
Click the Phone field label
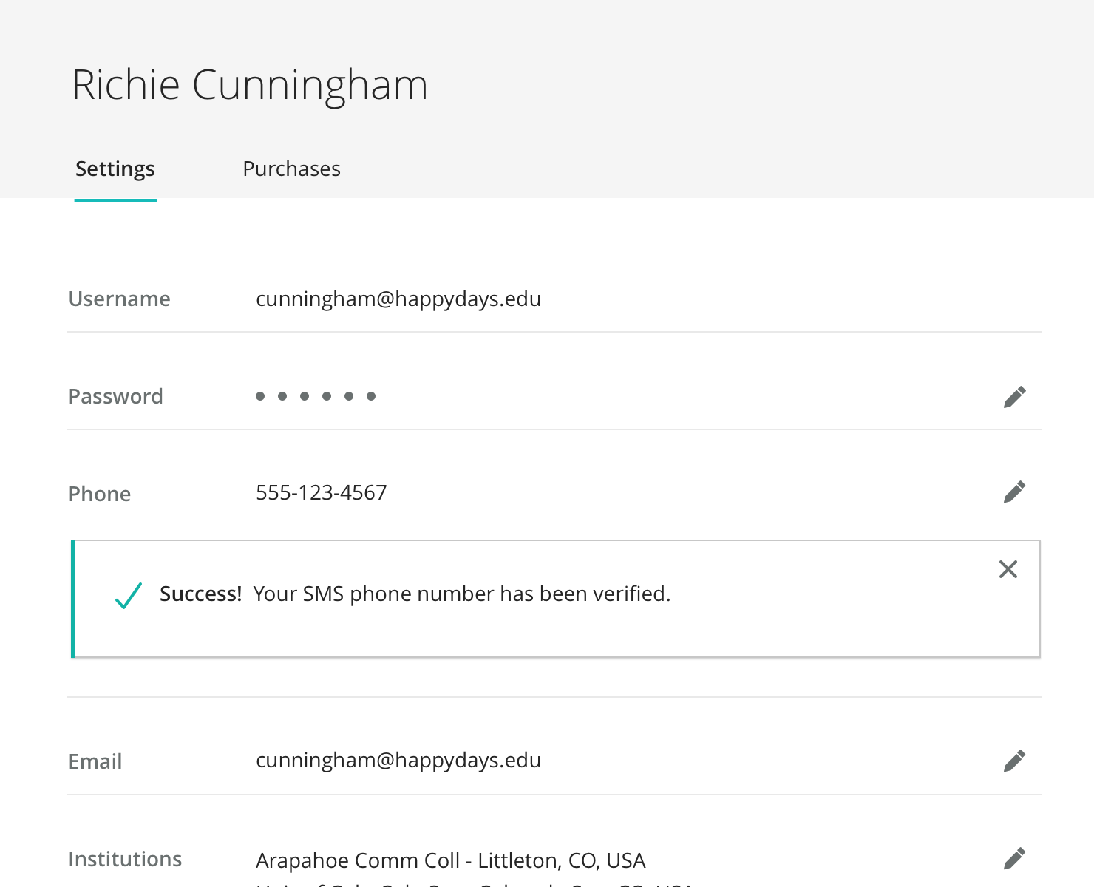(99, 494)
